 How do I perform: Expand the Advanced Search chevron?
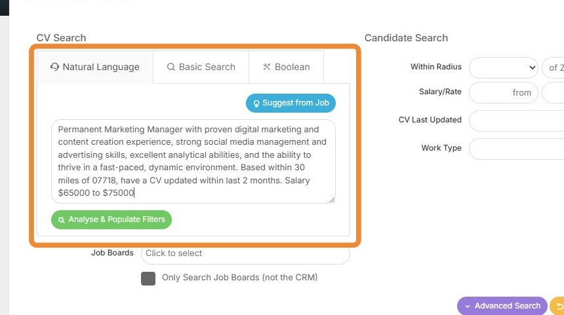click(x=468, y=306)
